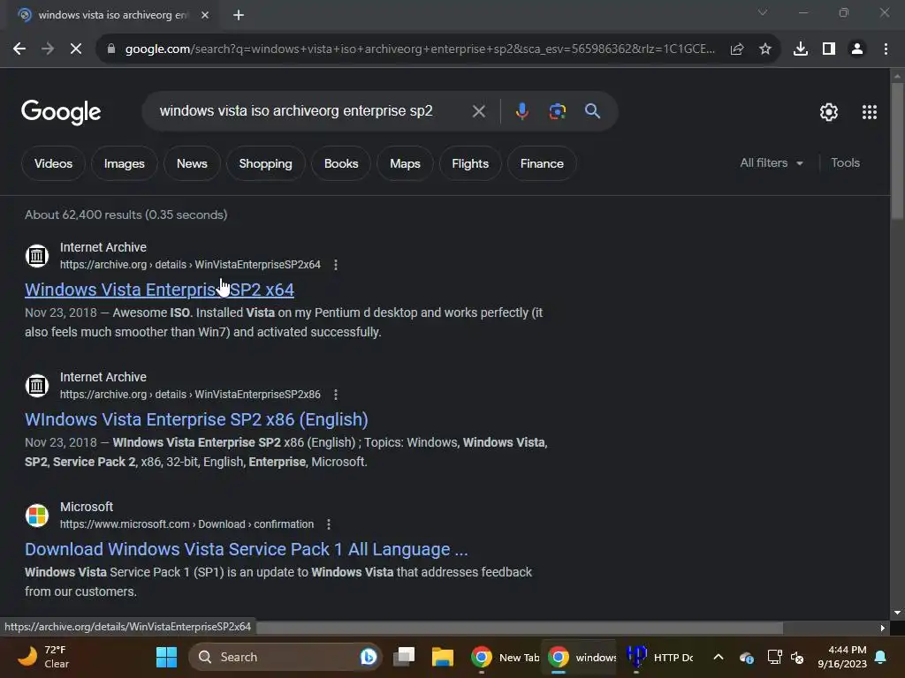Open options for WinVistaEnterpriseSP2x64 result
Viewport: 905px width, 678px height.
336,265
